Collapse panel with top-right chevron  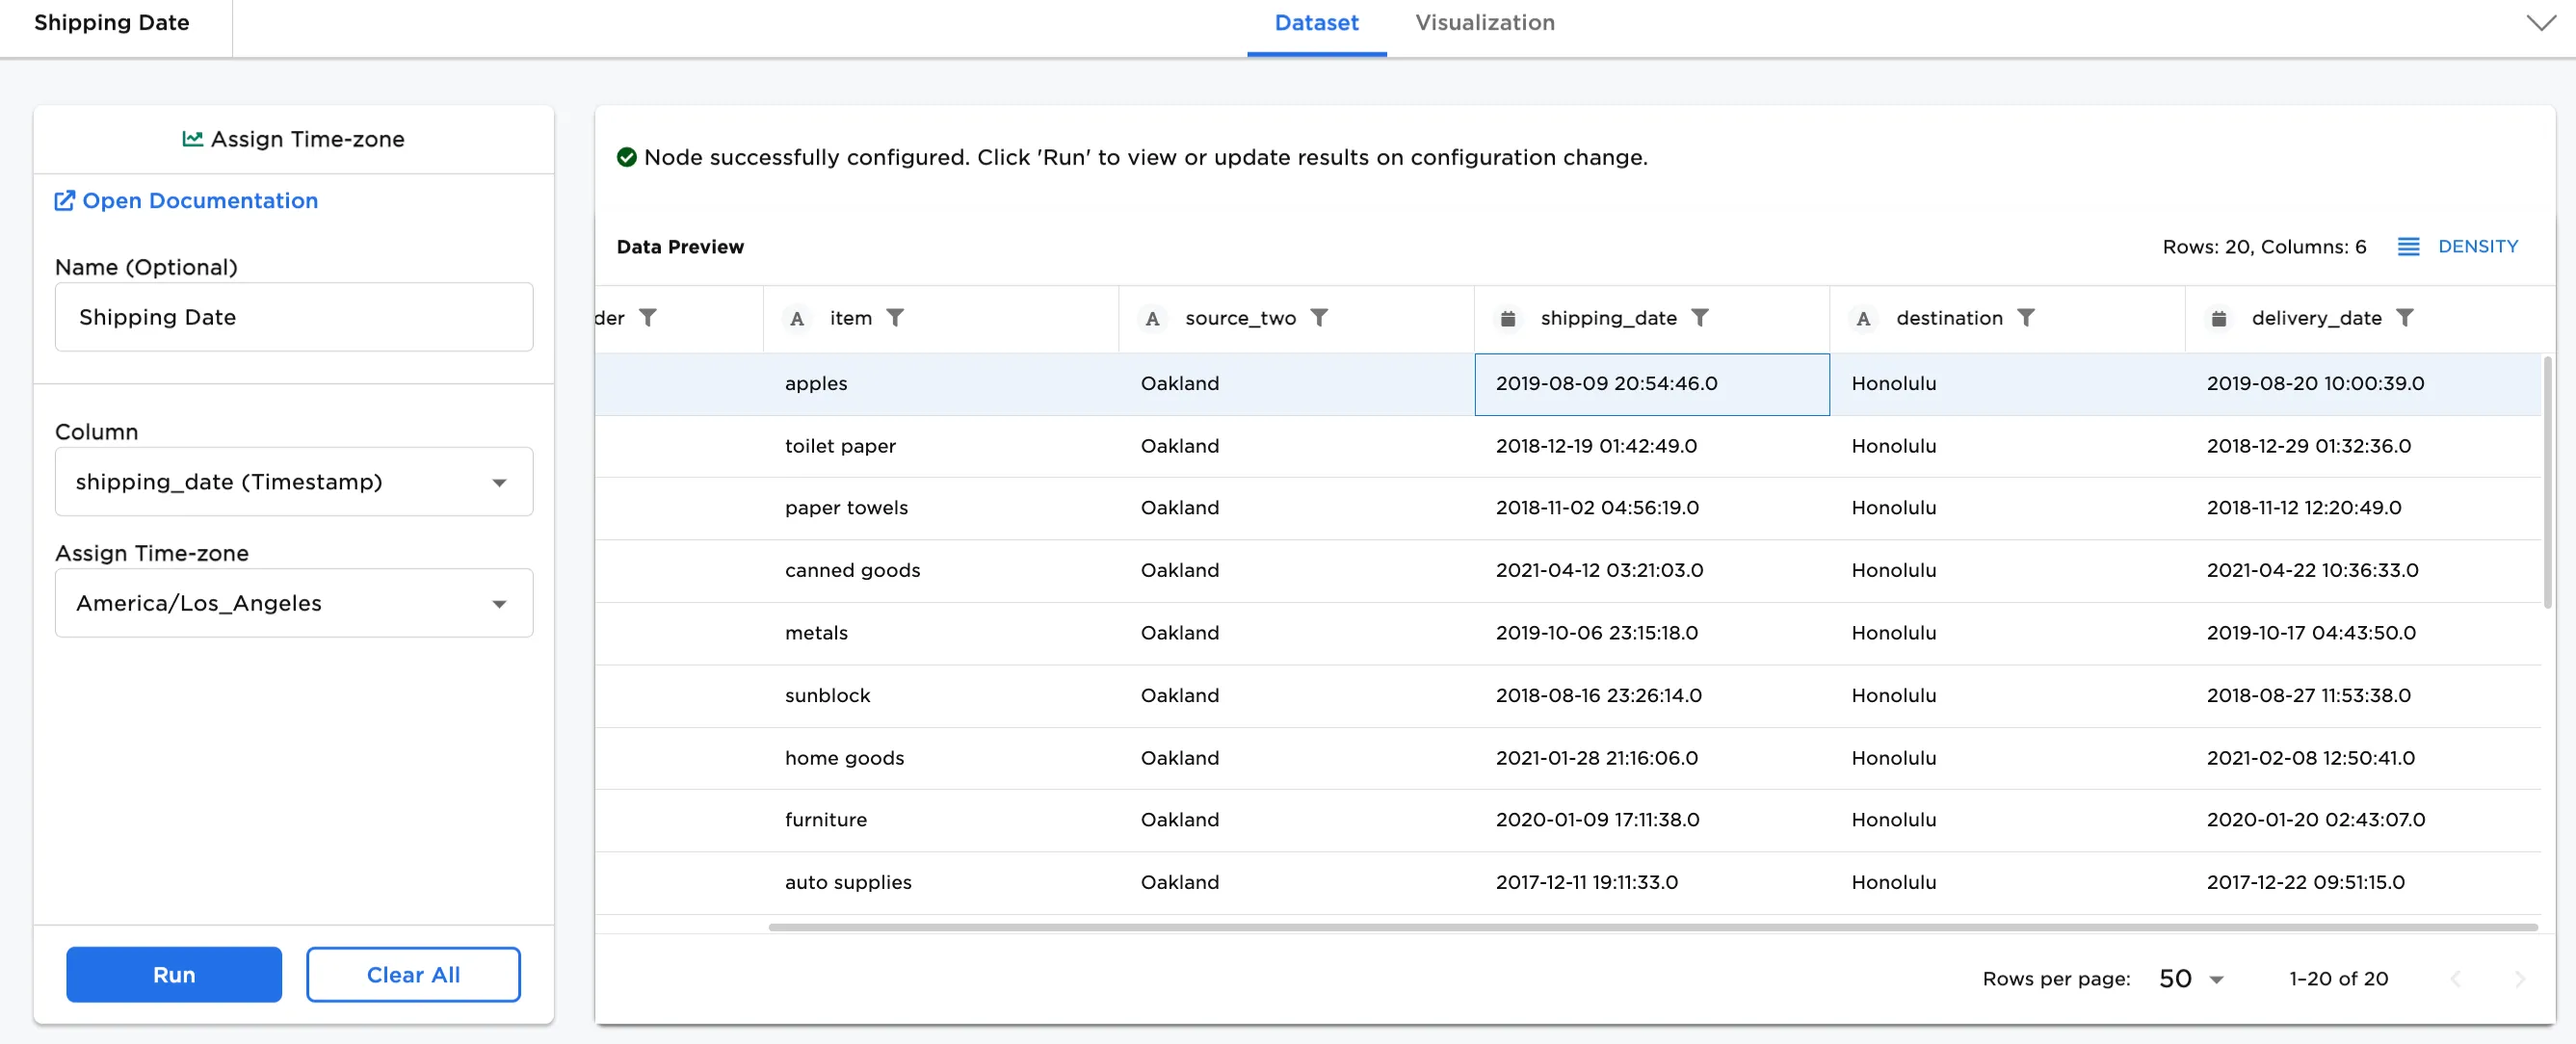(2540, 23)
